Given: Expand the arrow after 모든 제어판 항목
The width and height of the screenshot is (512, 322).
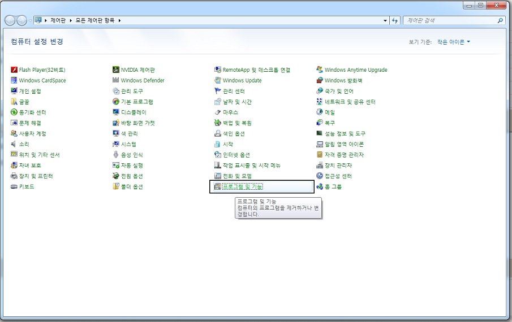Looking at the screenshot, I should tap(119, 20).
